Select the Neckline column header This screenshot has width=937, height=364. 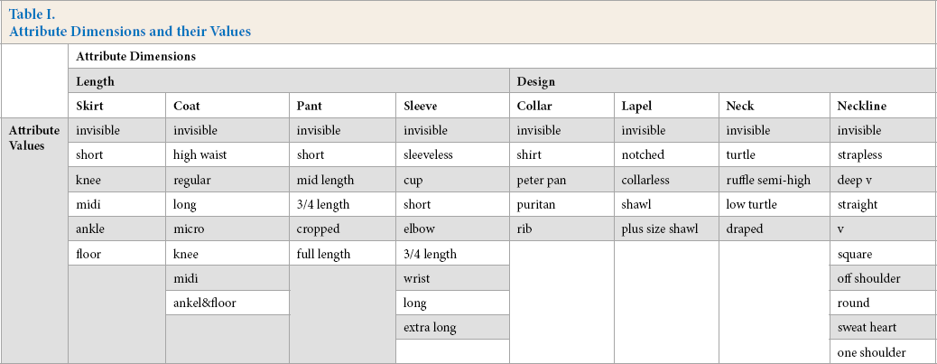point(882,105)
